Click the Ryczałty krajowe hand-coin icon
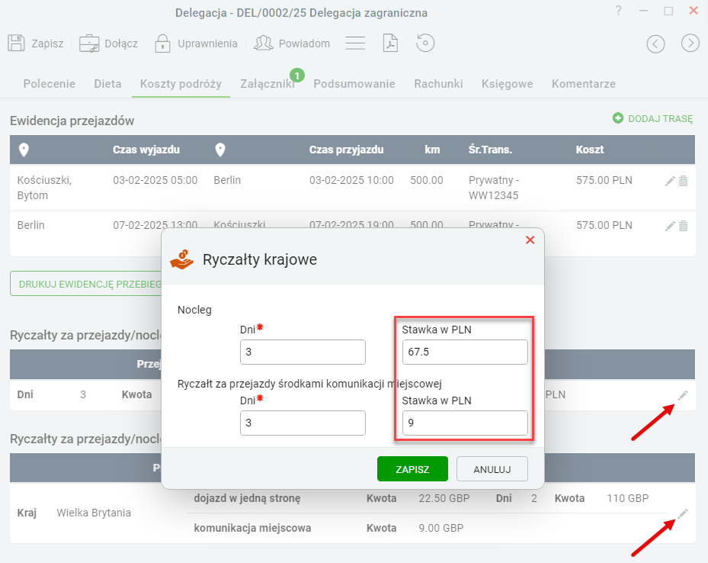This screenshot has height=563, width=708. [x=181, y=259]
